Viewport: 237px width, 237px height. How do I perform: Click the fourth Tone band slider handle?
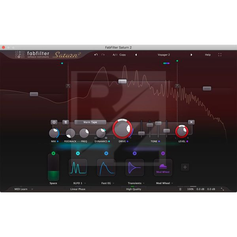coord(167,131)
